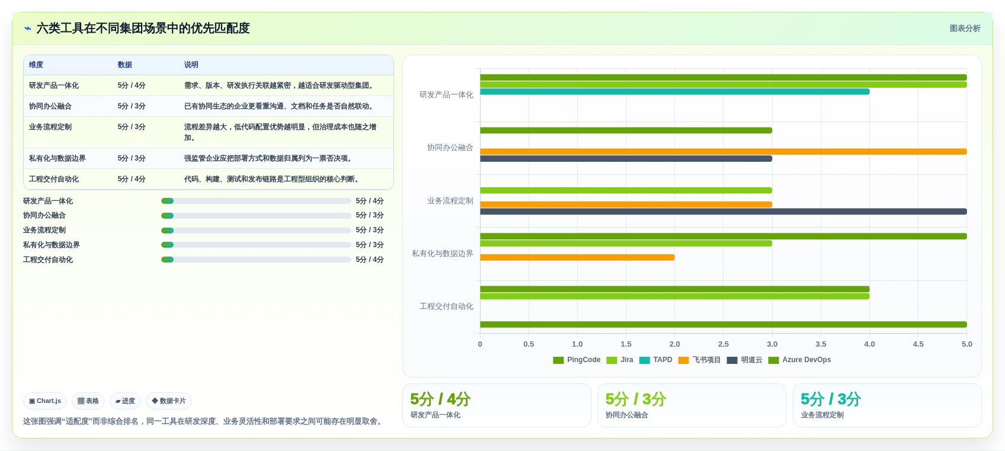Toggle 明道云 legend entry
The width and height of the screenshot is (1005, 451).
click(744, 360)
